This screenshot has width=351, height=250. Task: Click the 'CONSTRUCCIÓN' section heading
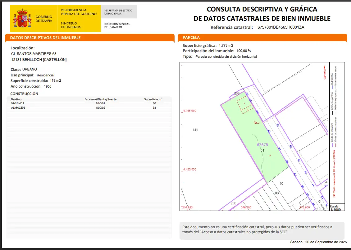[24, 94]
